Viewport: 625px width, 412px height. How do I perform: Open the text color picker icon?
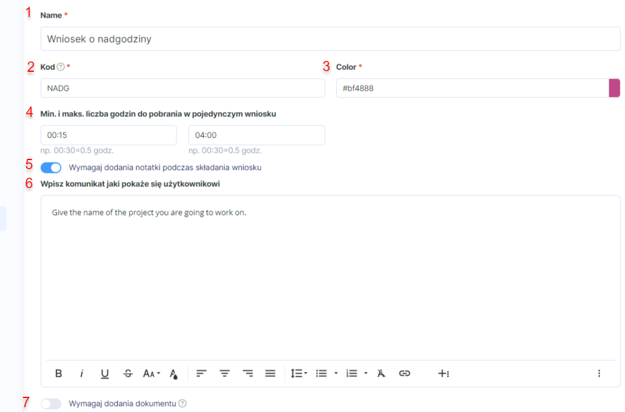click(x=173, y=373)
